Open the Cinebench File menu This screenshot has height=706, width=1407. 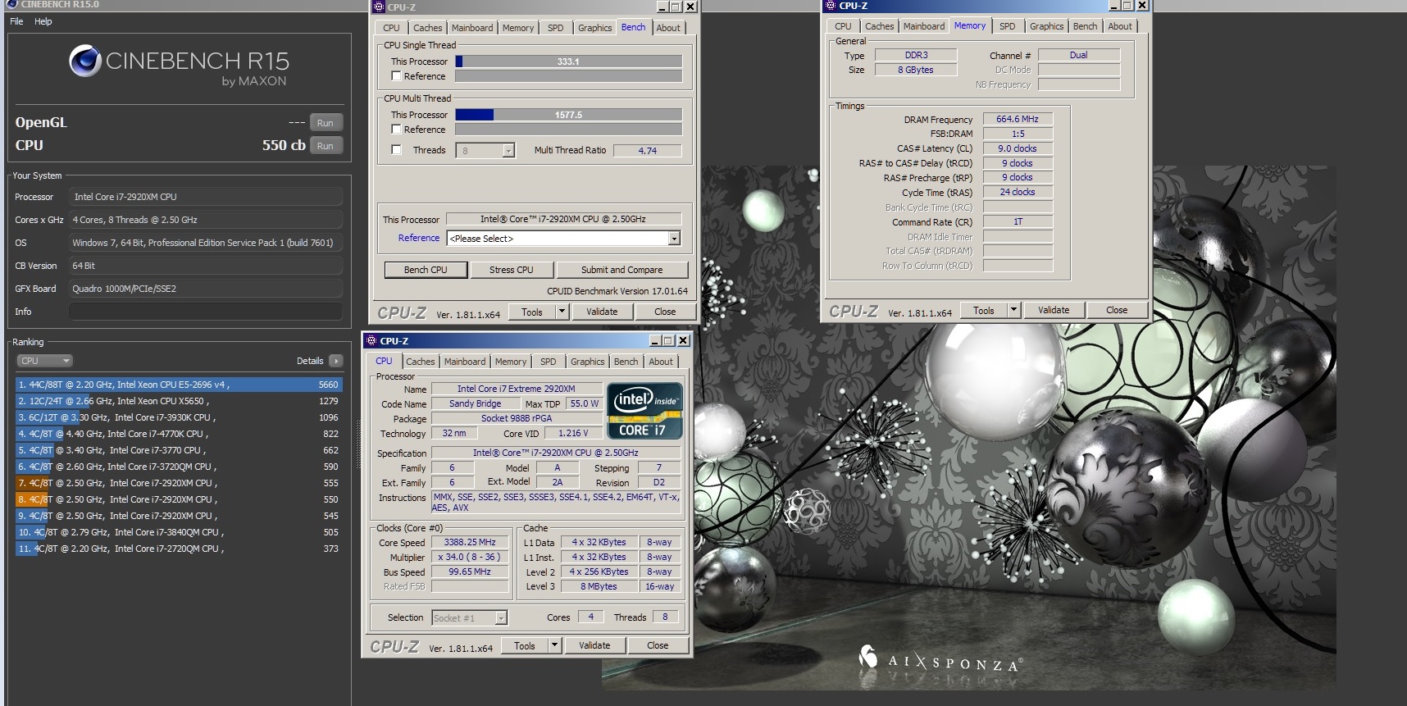pos(16,21)
